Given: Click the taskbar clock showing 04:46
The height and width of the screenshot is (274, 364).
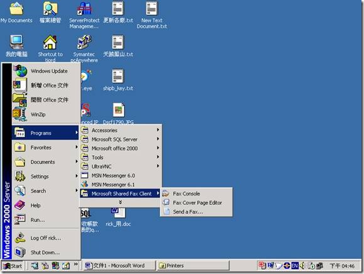Looking at the screenshot, I should coord(342,266).
